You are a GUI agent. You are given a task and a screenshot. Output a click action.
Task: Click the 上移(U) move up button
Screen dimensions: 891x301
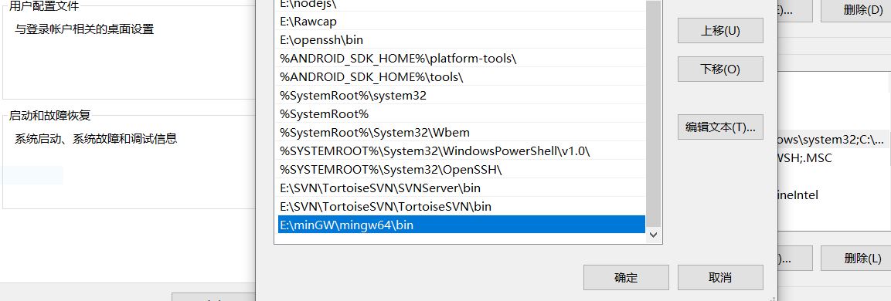[x=720, y=30]
